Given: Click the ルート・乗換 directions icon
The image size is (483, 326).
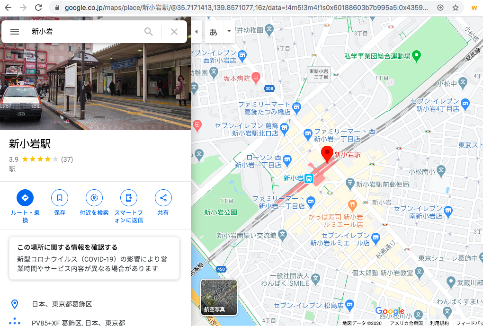Looking at the screenshot, I should (25, 198).
